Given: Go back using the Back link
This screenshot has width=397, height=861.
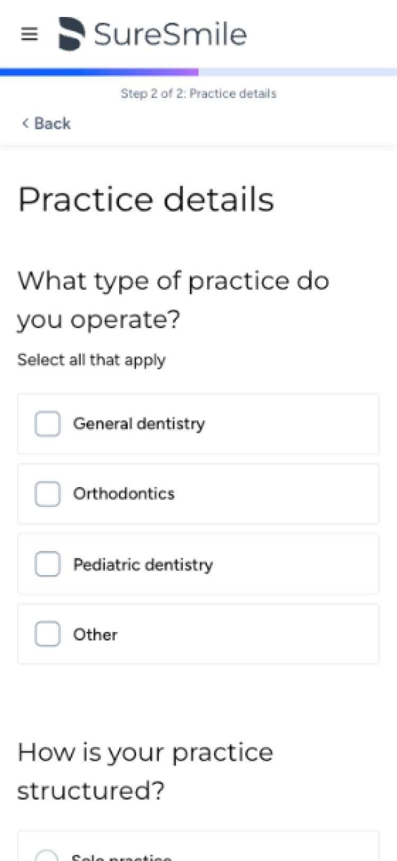Looking at the screenshot, I should point(52,124).
